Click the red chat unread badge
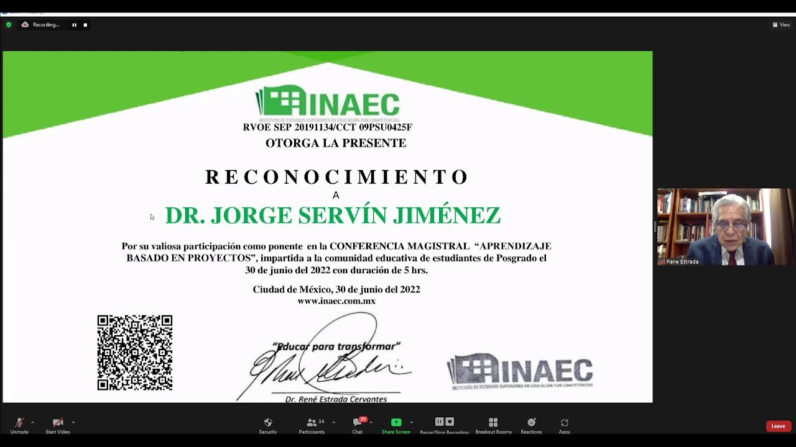796x447 pixels. [363, 419]
